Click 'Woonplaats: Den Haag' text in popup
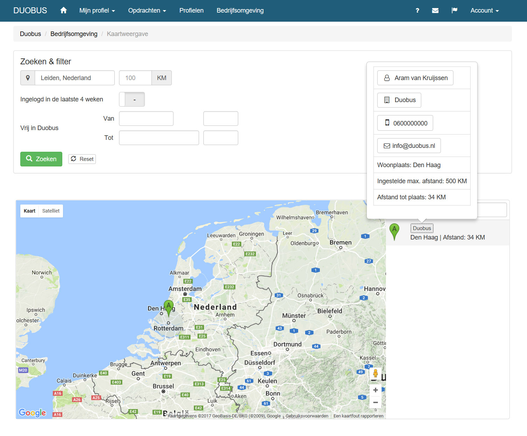 click(409, 165)
